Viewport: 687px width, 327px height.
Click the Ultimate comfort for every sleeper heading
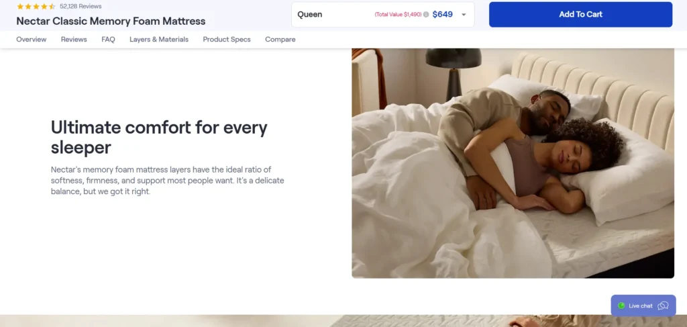tap(159, 137)
